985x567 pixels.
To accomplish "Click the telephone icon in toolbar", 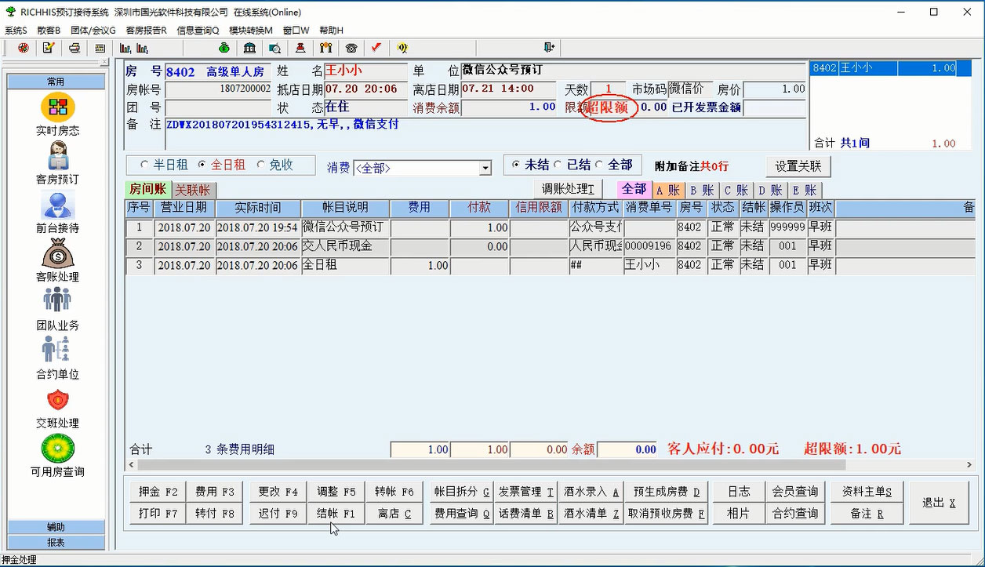I will click(351, 48).
